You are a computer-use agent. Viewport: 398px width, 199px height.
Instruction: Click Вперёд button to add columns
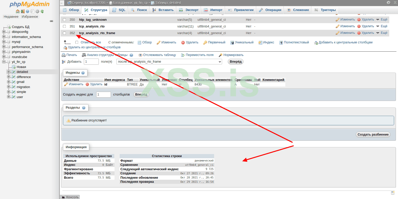point(235,62)
